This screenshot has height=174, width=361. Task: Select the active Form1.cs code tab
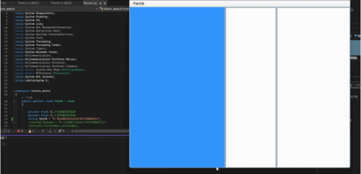point(90,3)
